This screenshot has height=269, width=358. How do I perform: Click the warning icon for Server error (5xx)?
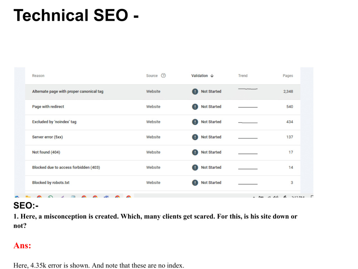click(195, 137)
